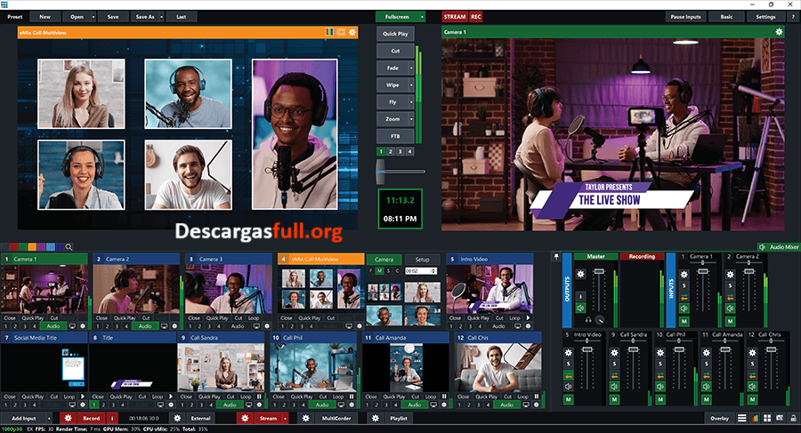Expand the Stream dropdown arrow

pos(285,418)
